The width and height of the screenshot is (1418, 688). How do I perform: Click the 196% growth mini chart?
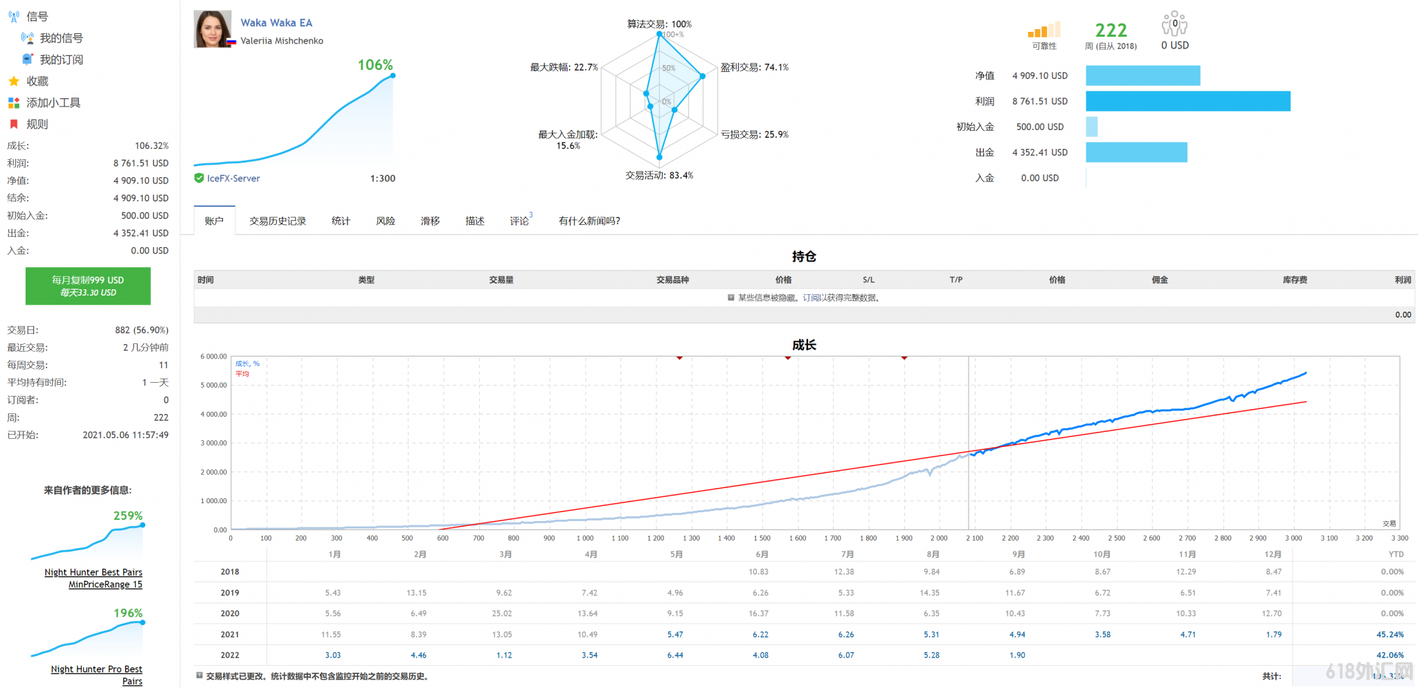(x=87, y=640)
